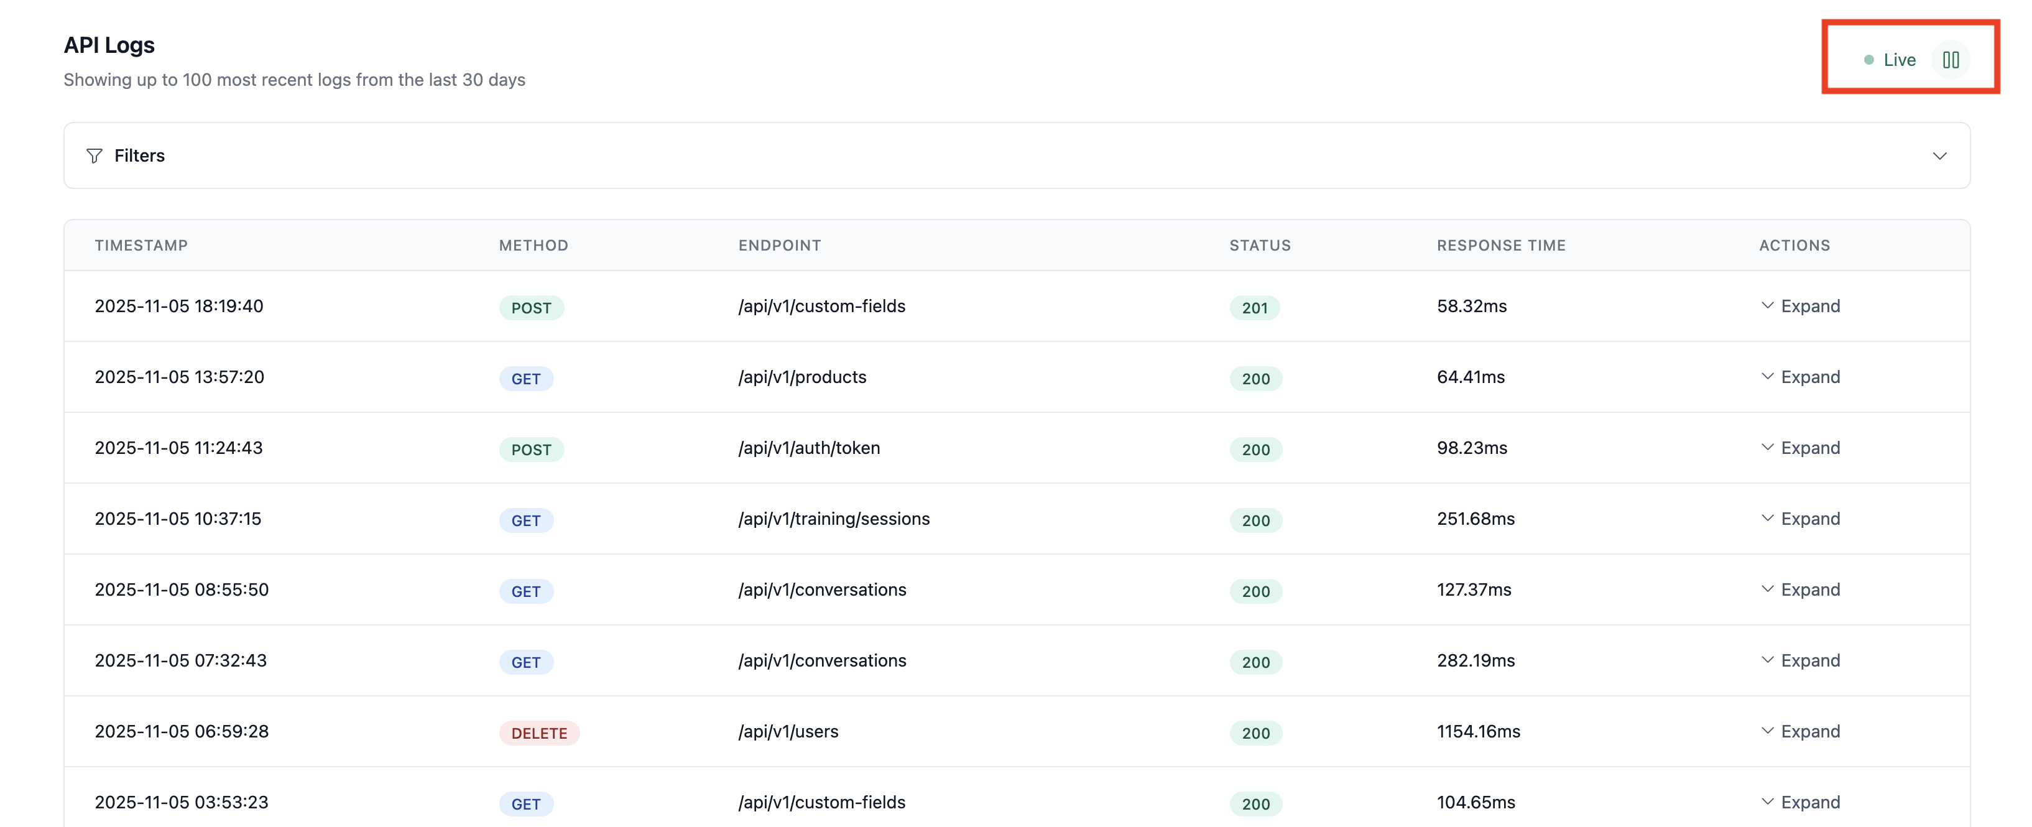This screenshot has width=2032, height=827.
Task: Open the Filters chevron dropdown
Action: coord(1941,155)
